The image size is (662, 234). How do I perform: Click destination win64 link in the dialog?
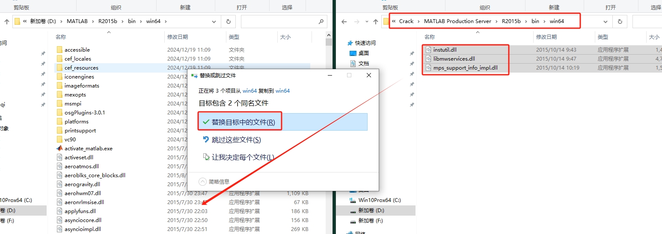(282, 91)
